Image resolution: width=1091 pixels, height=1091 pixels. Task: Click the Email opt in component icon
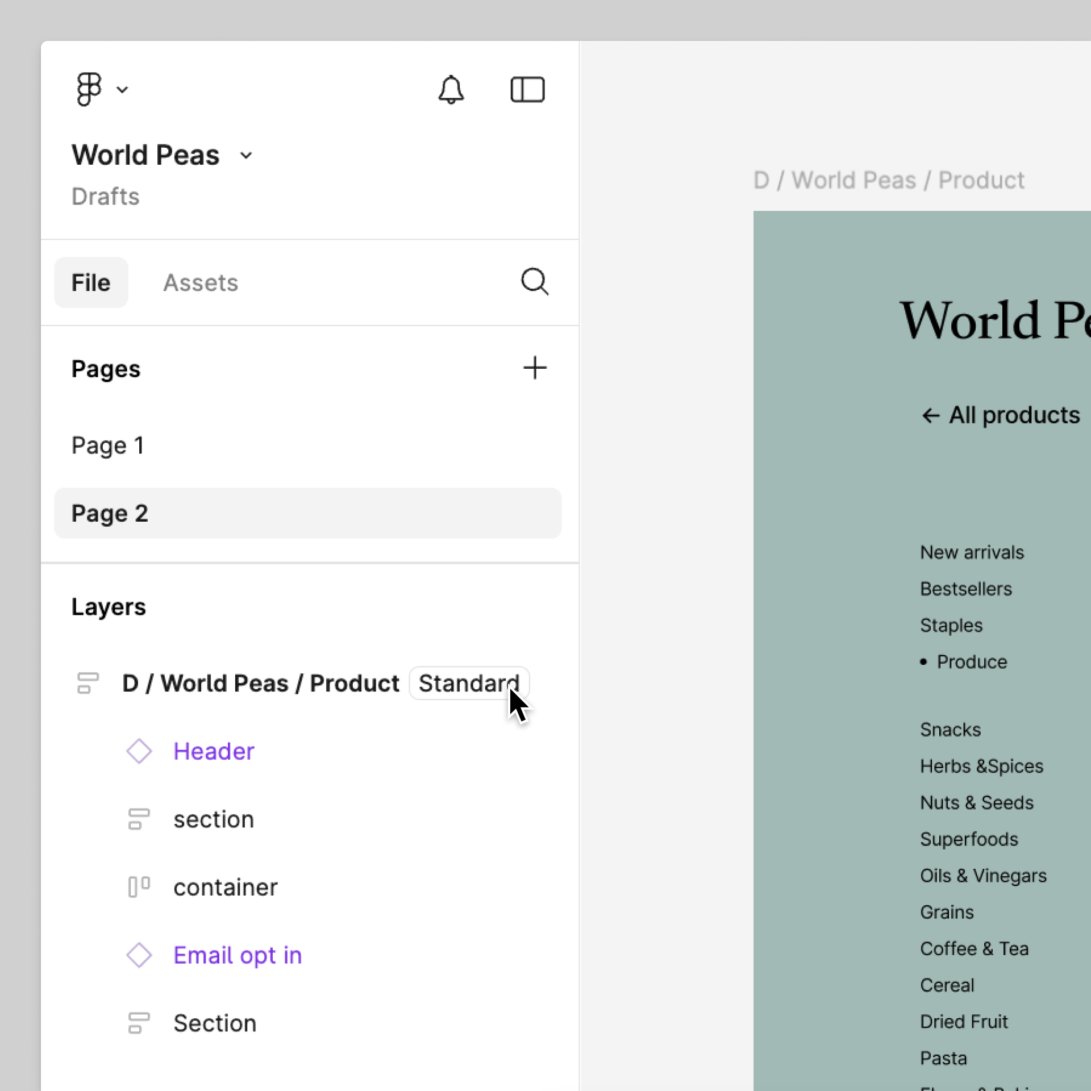pyautogui.click(x=139, y=955)
